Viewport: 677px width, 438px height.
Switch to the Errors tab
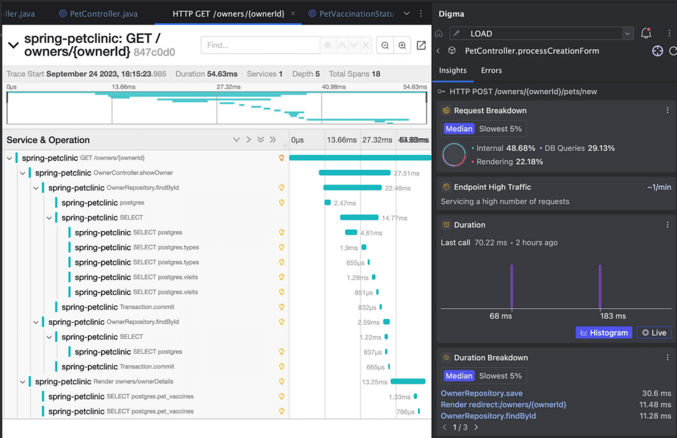491,71
